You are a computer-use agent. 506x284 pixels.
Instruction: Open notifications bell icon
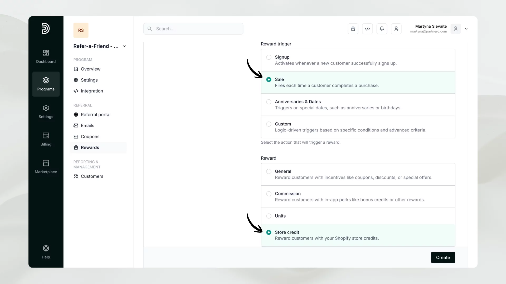click(x=382, y=29)
